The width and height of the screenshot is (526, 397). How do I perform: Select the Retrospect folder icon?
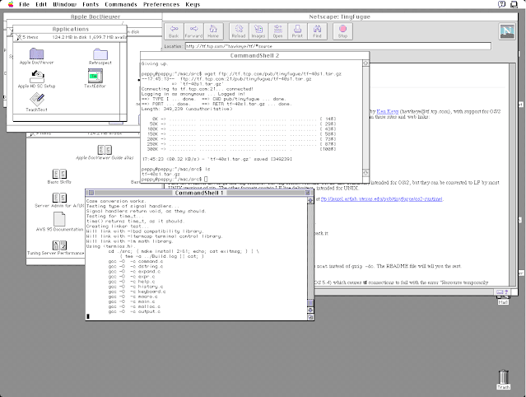pos(100,54)
